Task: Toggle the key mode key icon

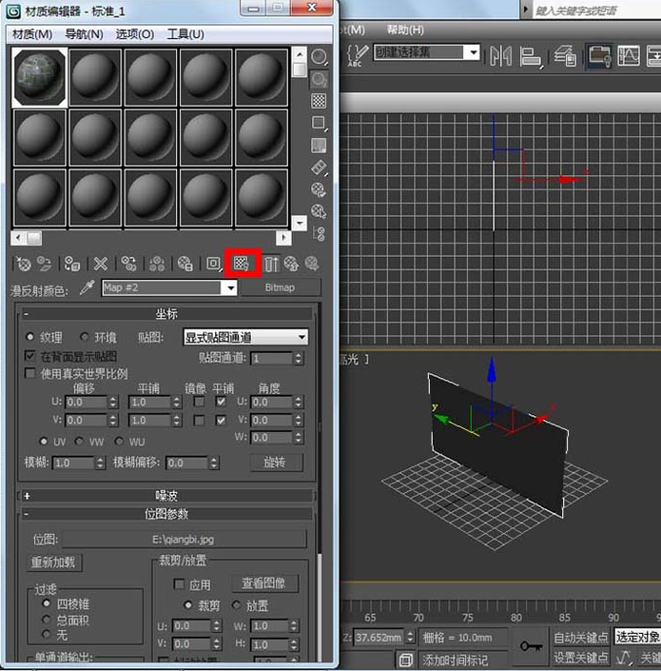Action: click(530, 646)
